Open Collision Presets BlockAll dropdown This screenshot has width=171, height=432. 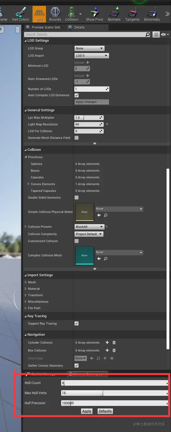89,227
